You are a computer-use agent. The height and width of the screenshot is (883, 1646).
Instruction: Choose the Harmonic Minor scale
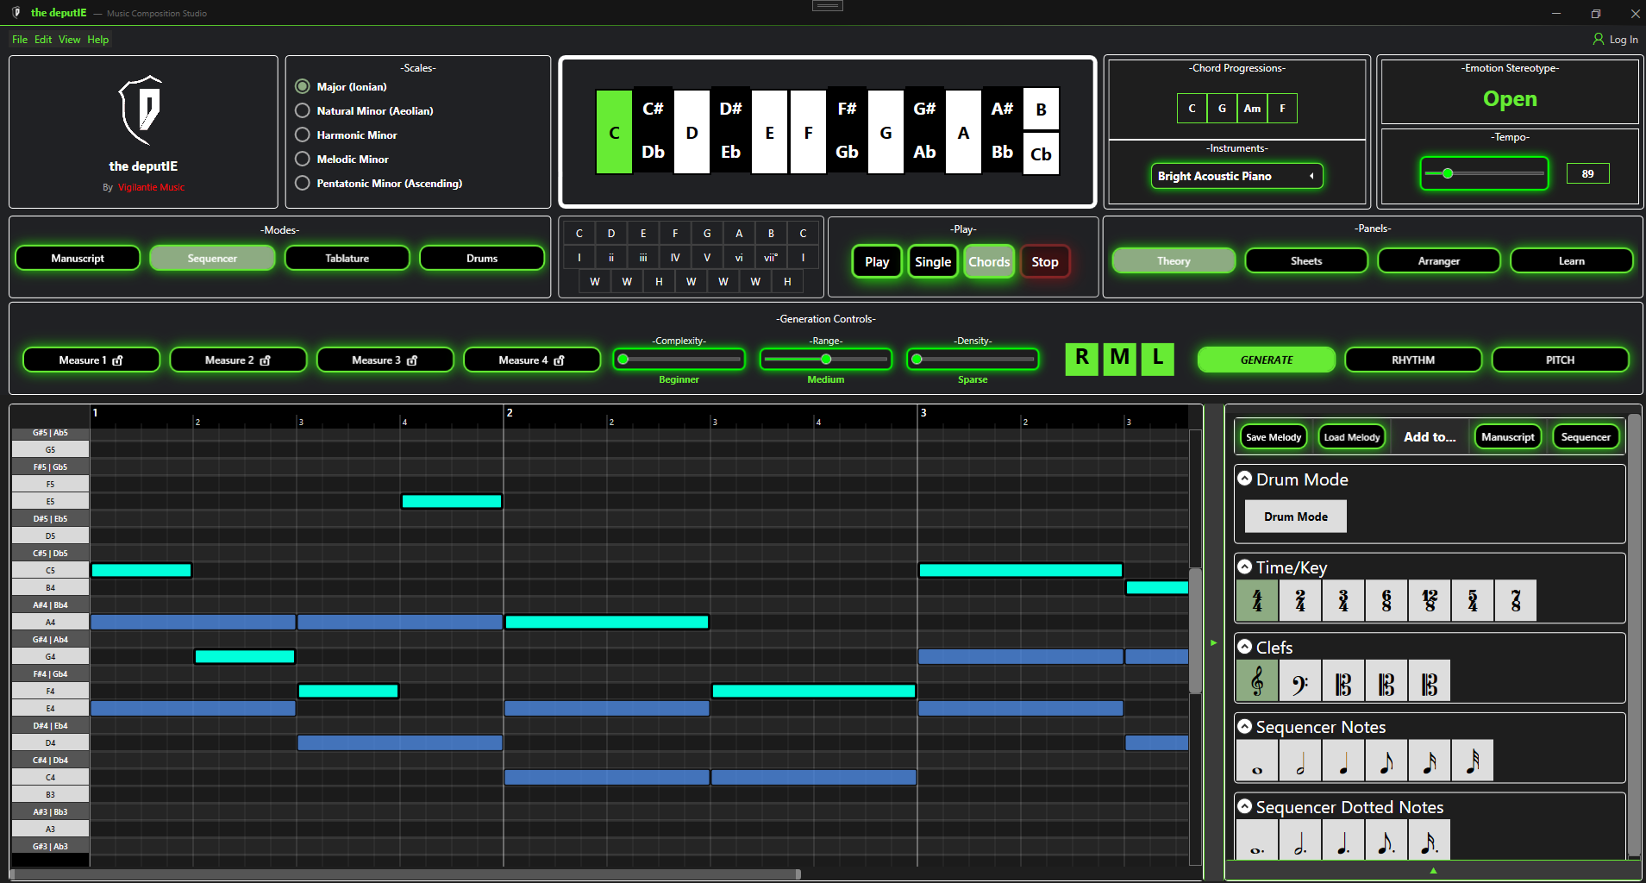point(303,135)
